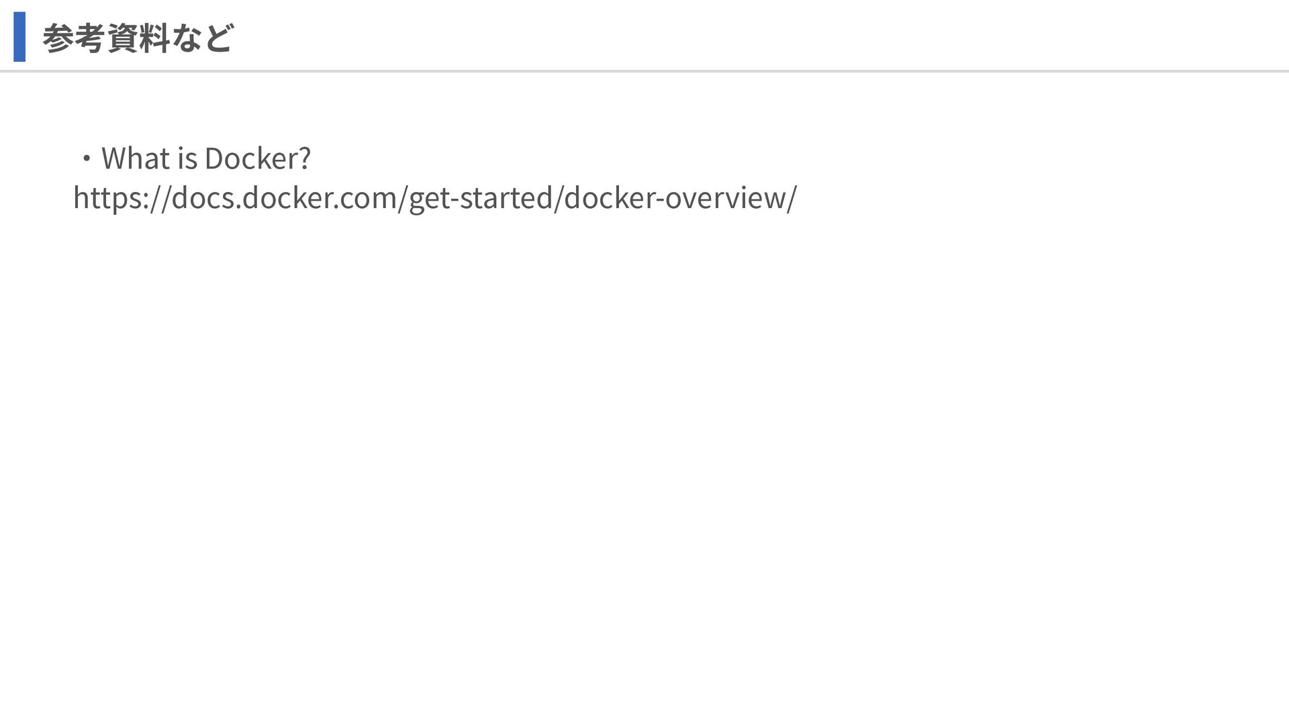Click the trailing slash ending the URL
Screen dimensions: 1289x725
point(792,198)
